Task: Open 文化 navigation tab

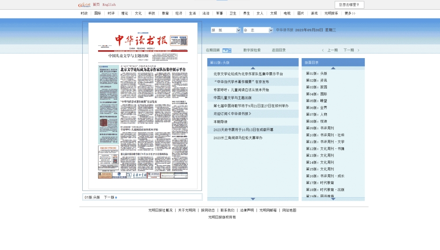Action: pyautogui.click(x=138, y=13)
